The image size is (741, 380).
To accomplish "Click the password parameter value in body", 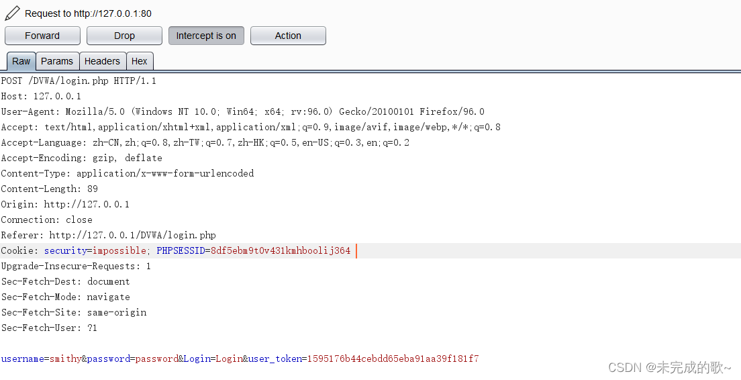I will coord(157,359).
